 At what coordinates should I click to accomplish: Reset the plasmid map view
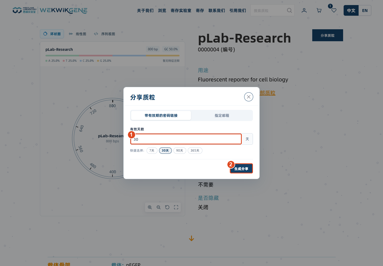tap(167, 207)
